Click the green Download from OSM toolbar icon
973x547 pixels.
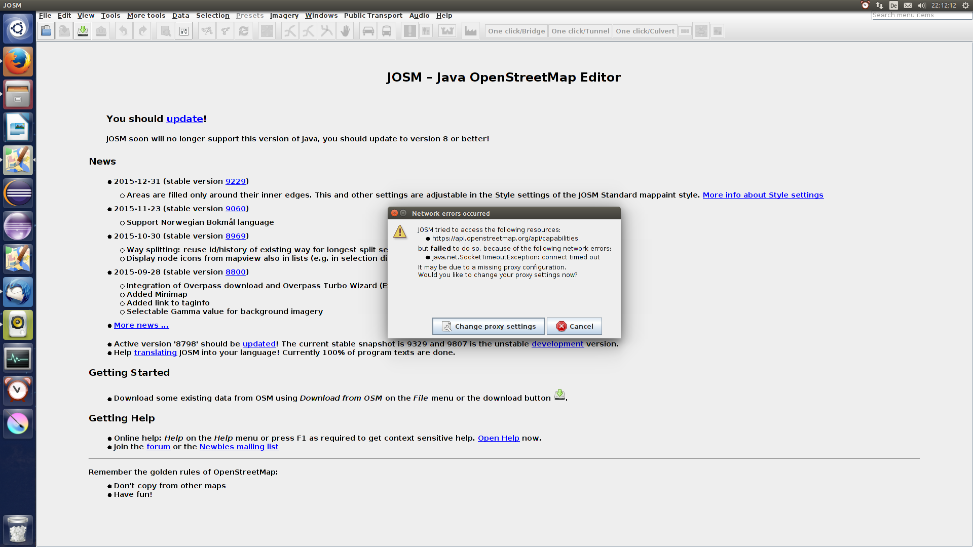click(x=83, y=31)
